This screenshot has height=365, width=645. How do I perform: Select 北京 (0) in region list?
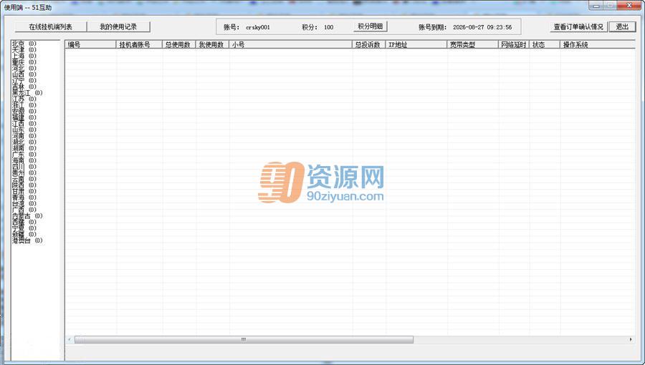coord(24,44)
